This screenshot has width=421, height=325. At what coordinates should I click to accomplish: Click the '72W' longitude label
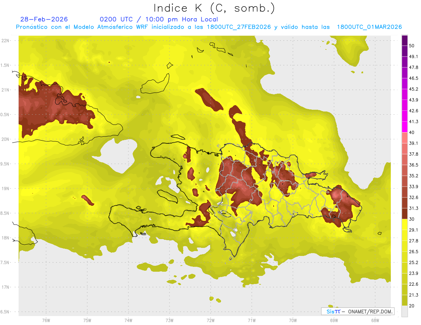[210, 321]
